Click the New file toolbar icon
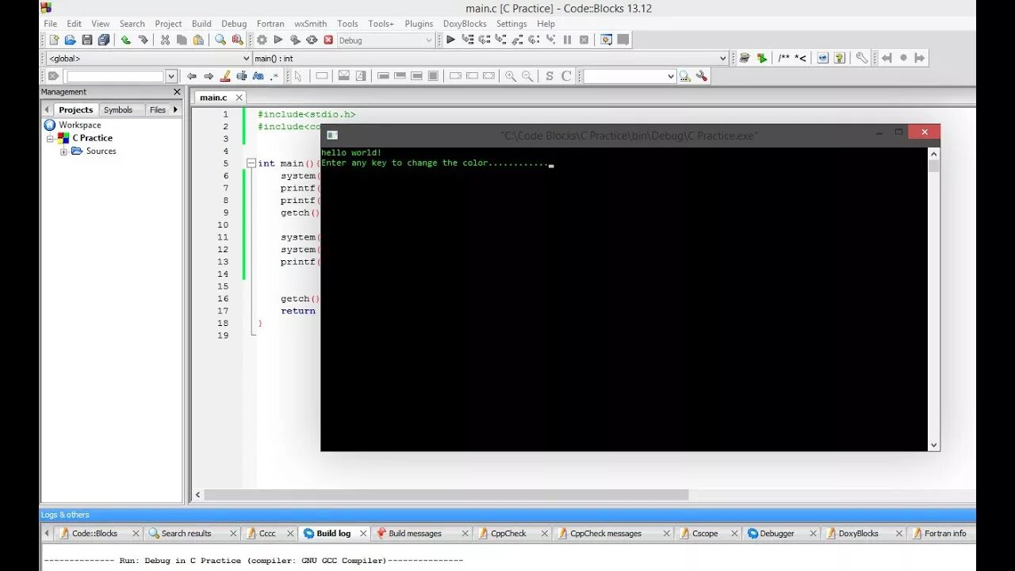This screenshot has width=1015, height=571. pyautogui.click(x=54, y=40)
